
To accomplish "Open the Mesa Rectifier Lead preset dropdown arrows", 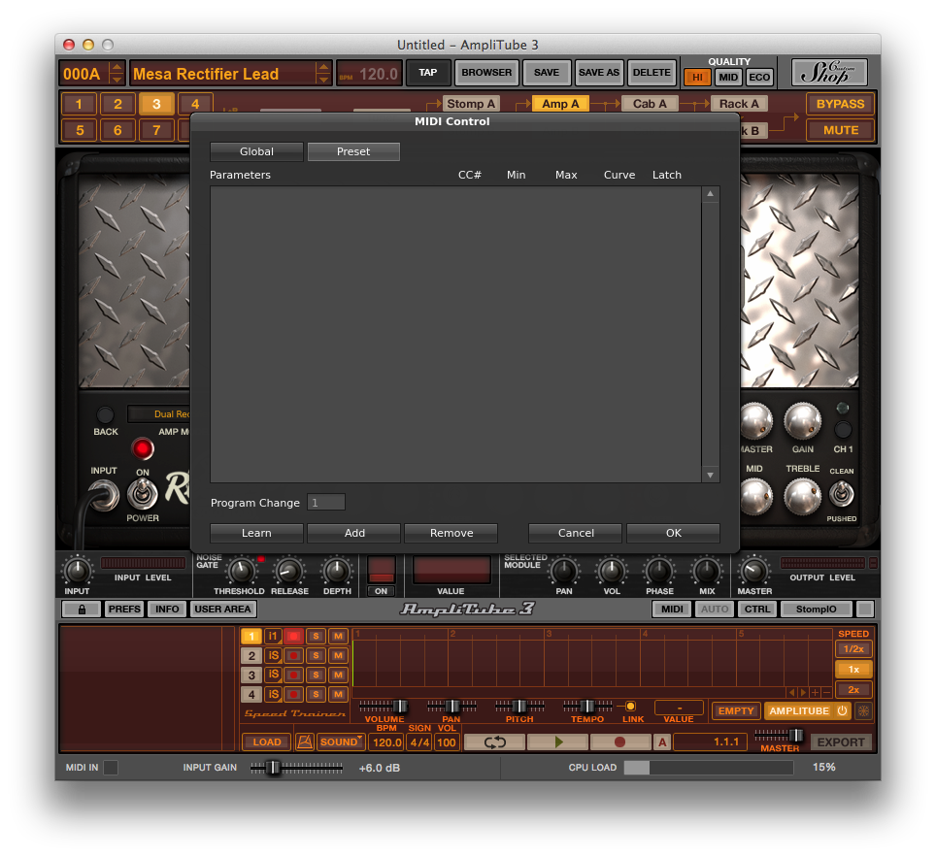I will (x=323, y=74).
